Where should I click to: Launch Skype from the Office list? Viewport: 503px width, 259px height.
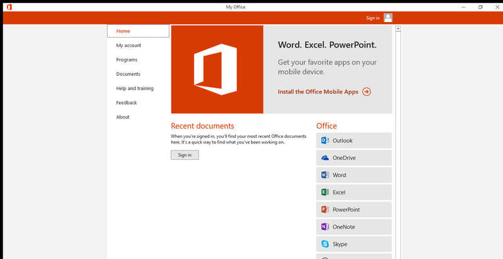[354, 245]
